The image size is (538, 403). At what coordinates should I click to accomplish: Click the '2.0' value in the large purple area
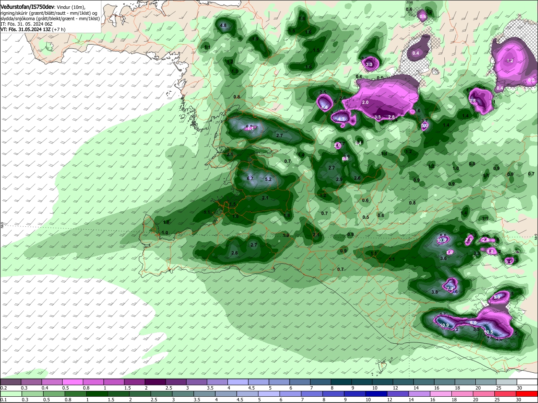point(365,102)
